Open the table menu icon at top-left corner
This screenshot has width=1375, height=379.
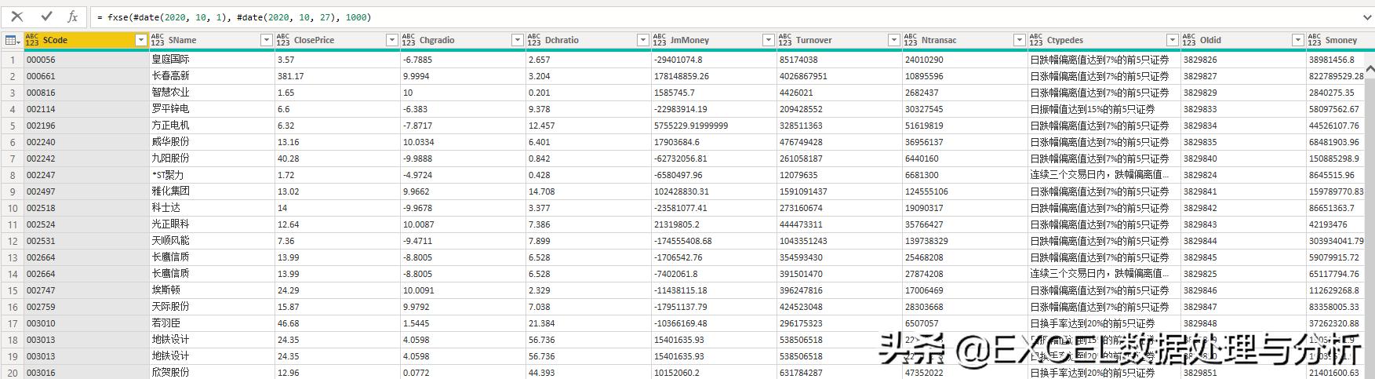tap(12, 40)
